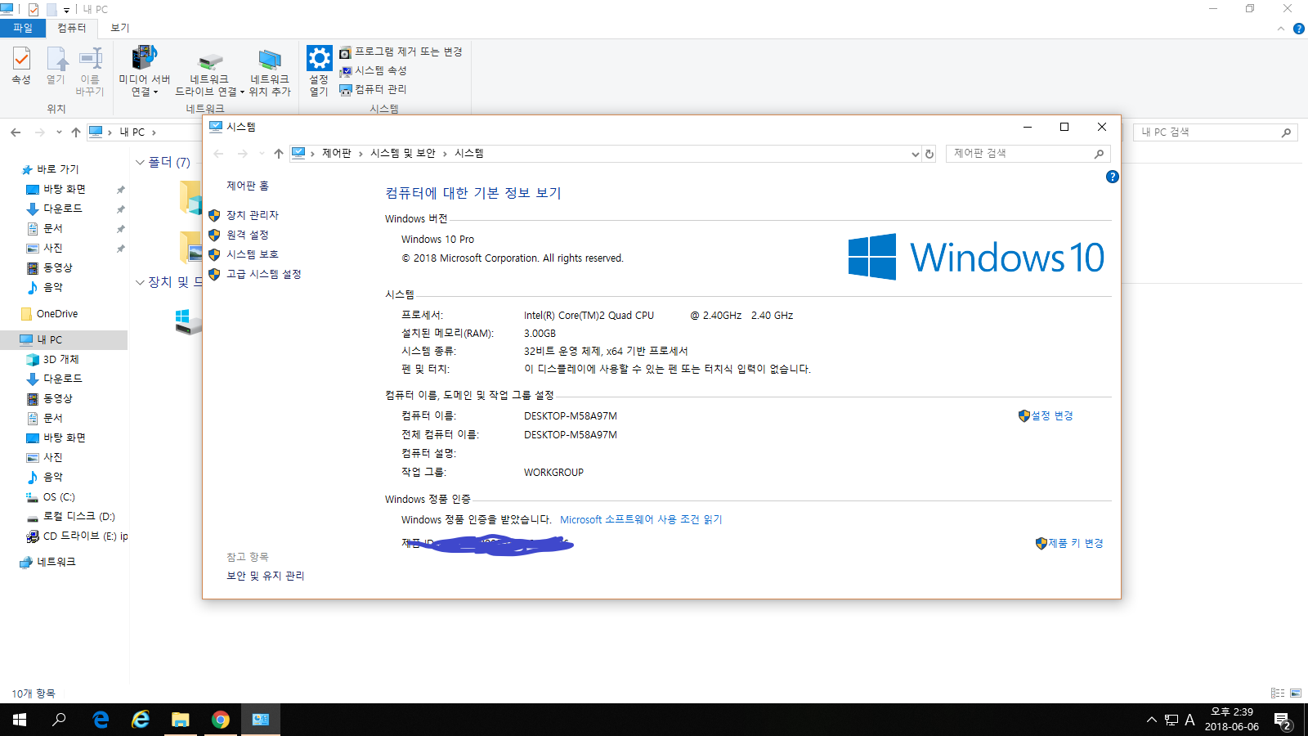Open 속성 (Properties) in the ribbon

(x=21, y=65)
